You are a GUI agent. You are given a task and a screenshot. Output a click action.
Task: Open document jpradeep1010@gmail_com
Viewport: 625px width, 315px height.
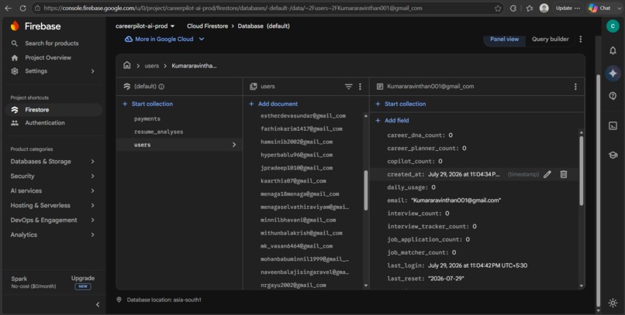[x=296, y=168]
